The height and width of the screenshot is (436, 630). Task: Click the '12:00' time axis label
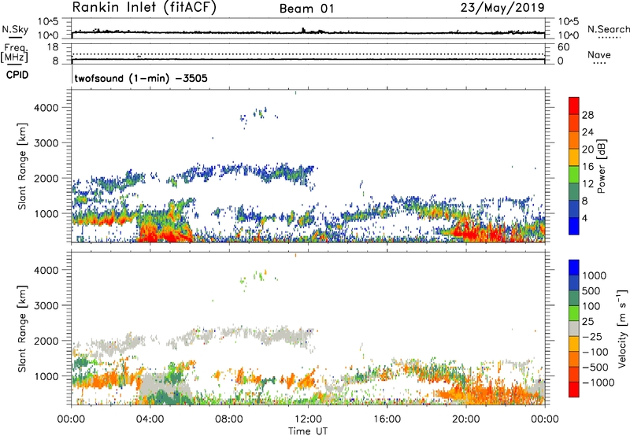(x=308, y=419)
